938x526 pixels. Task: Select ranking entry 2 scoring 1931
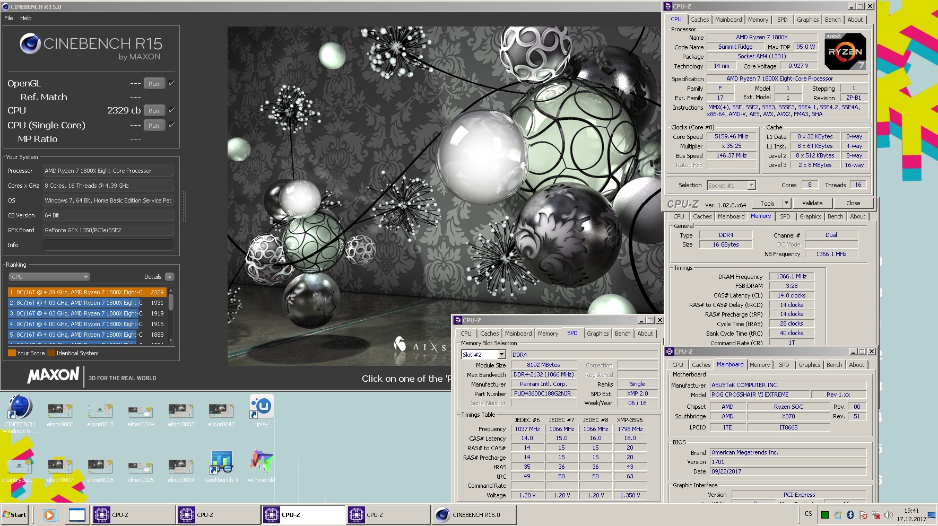pyautogui.click(x=87, y=303)
